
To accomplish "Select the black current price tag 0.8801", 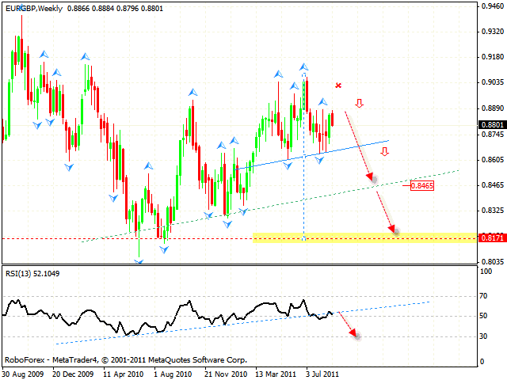I will pyautogui.click(x=493, y=125).
